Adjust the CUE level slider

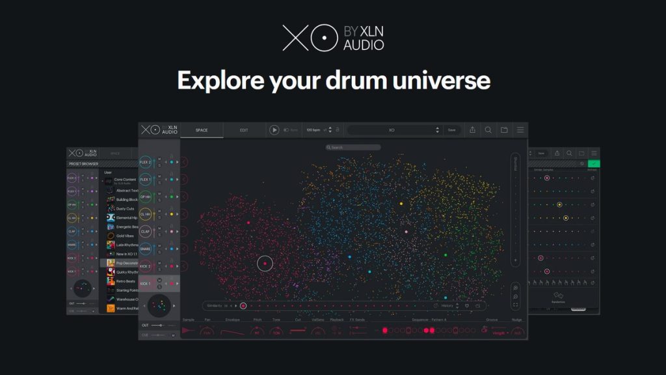click(x=158, y=335)
